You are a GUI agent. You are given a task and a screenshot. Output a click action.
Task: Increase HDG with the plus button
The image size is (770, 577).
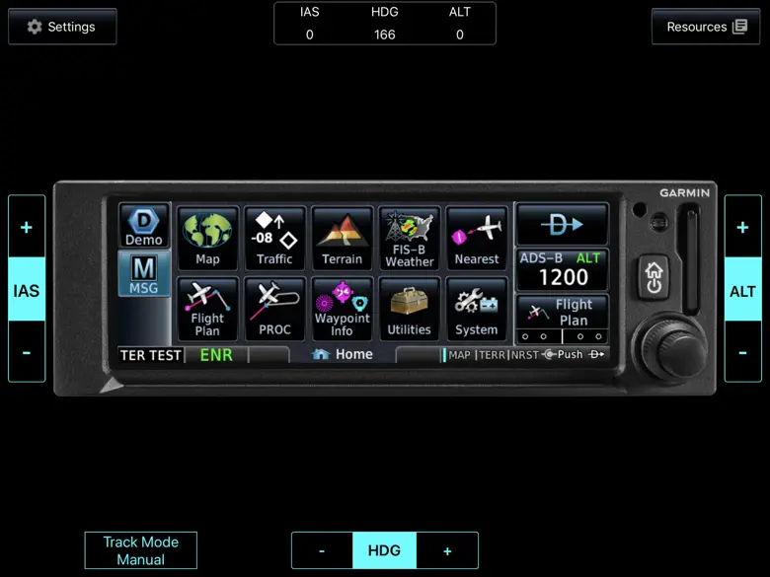coord(447,550)
